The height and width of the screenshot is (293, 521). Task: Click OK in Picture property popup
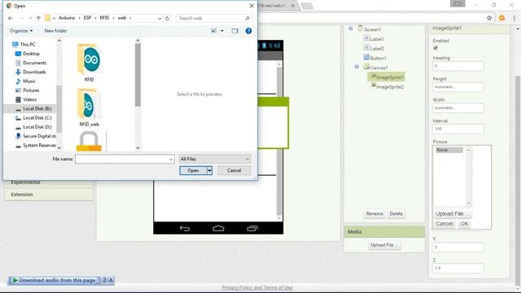464,224
